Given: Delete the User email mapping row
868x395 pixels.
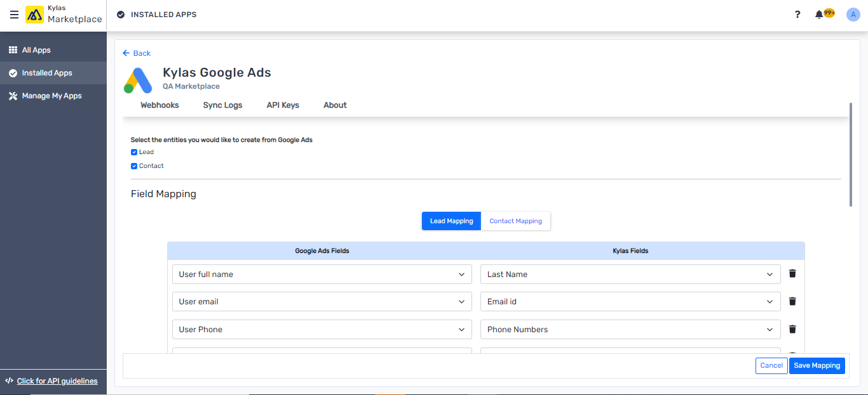Looking at the screenshot, I should tap(792, 302).
